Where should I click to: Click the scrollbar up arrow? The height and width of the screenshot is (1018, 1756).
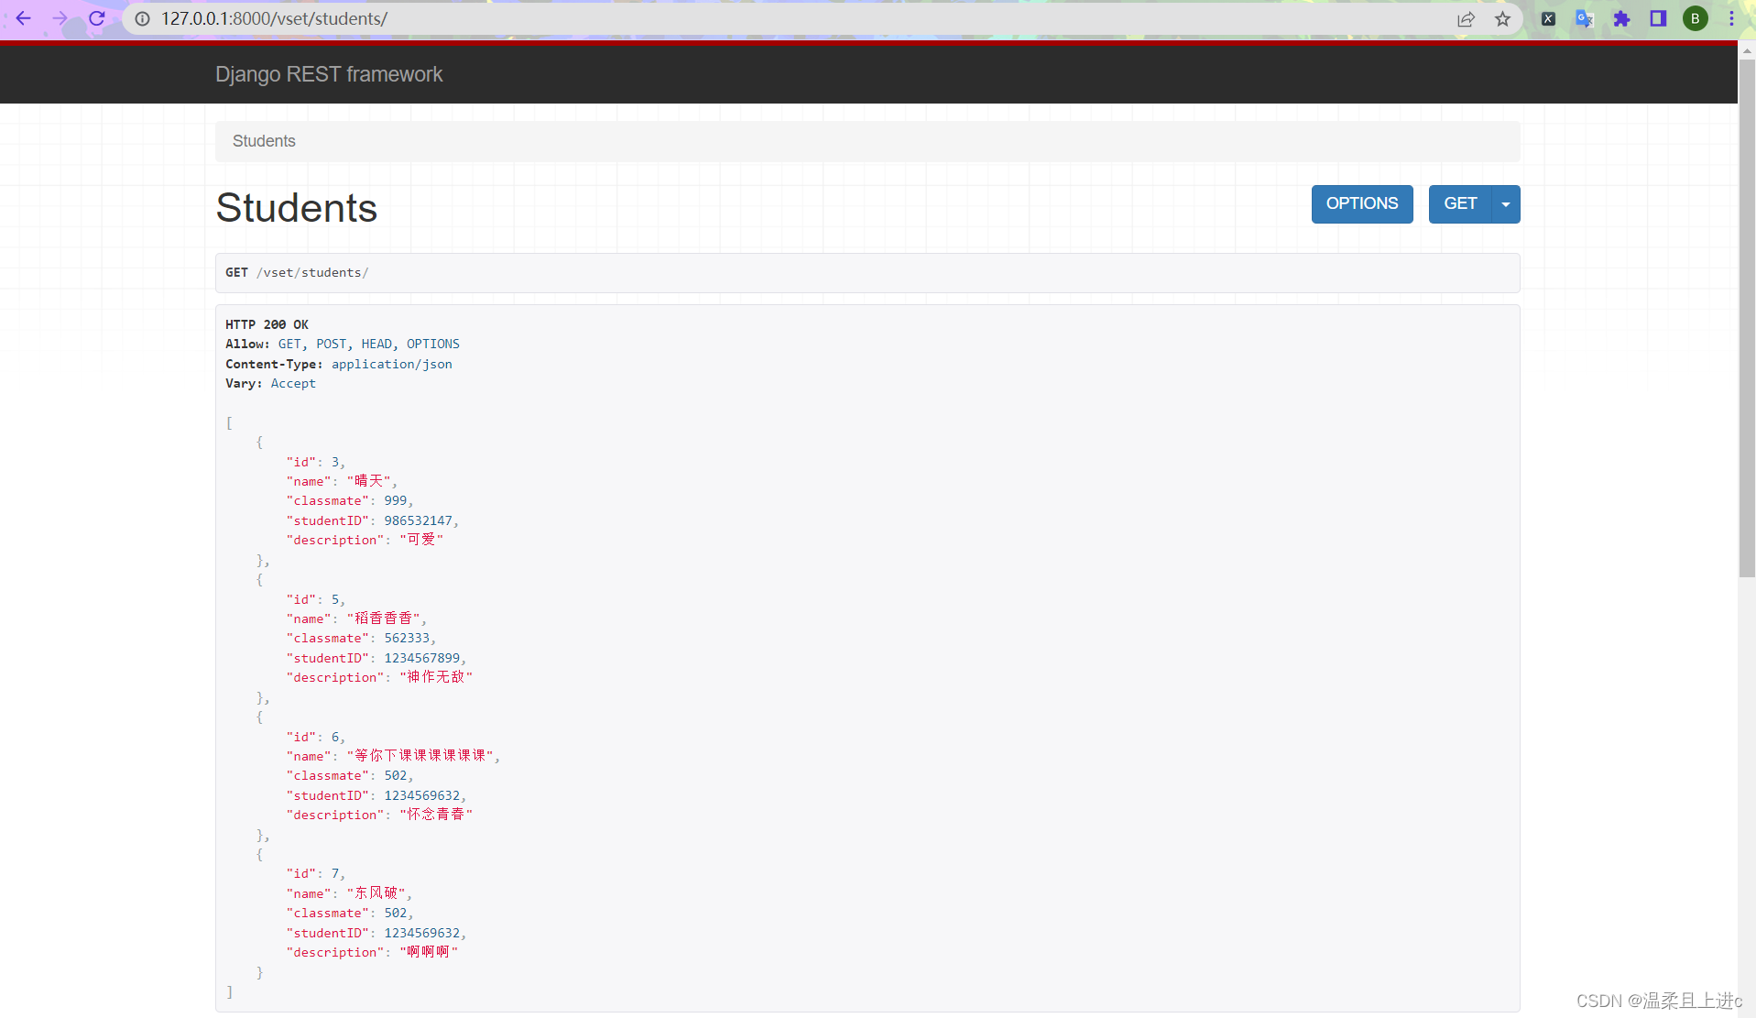click(1747, 51)
